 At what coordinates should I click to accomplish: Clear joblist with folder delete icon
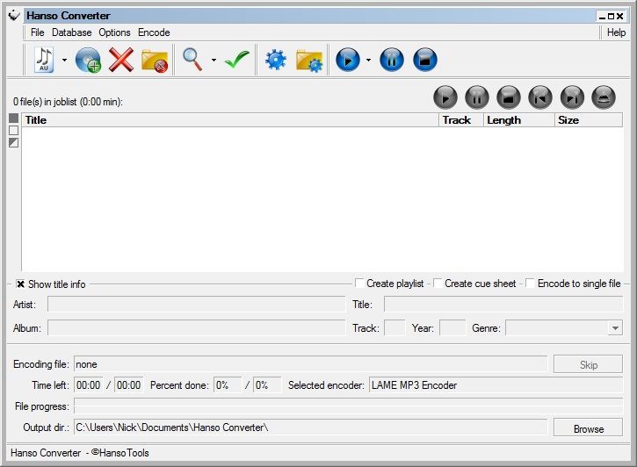pos(155,61)
